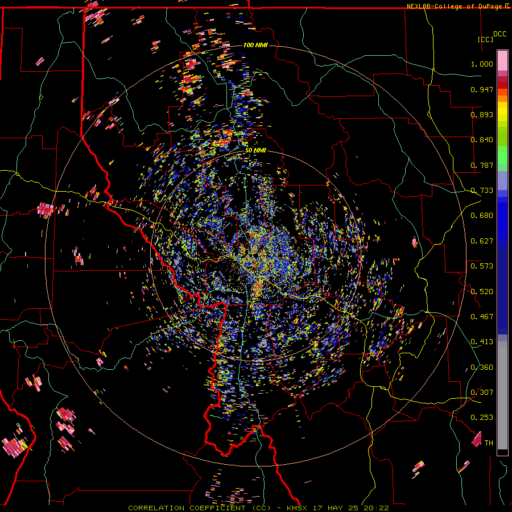This screenshot has height=512, width=512.
Task: Click the 0.840 legend value
Action: [482, 140]
